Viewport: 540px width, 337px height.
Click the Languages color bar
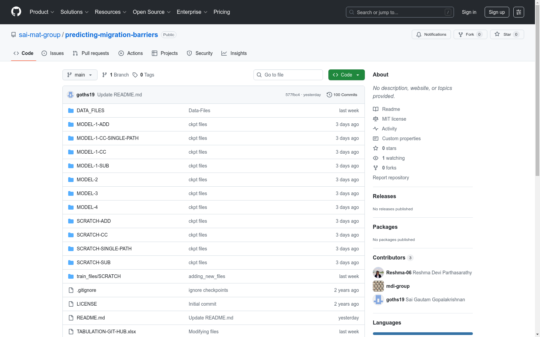point(423,334)
